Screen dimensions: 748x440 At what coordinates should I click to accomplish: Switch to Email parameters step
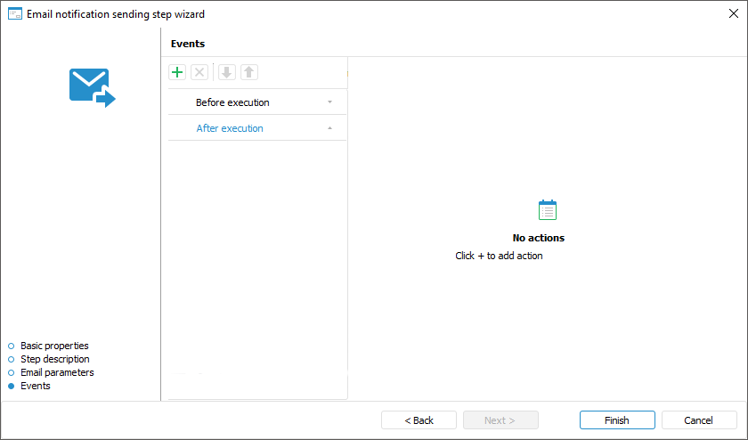[x=57, y=372]
